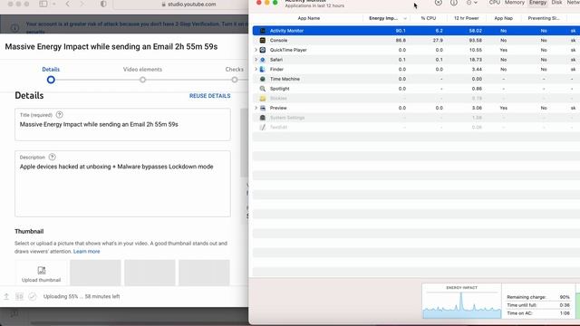This screenshot has width=580, height=326.
Task: Click the Finder icon in the process list
Action: [263, 69]
